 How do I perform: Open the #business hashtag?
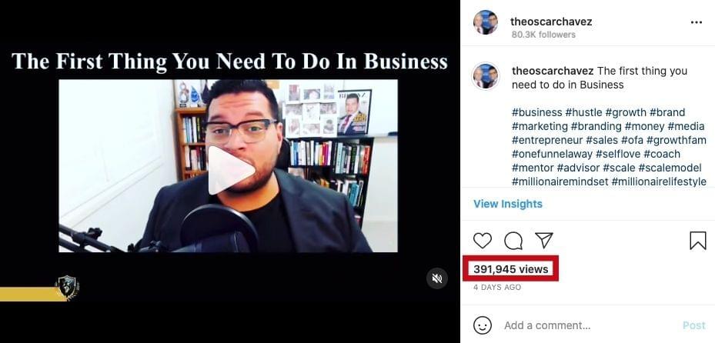536,112
